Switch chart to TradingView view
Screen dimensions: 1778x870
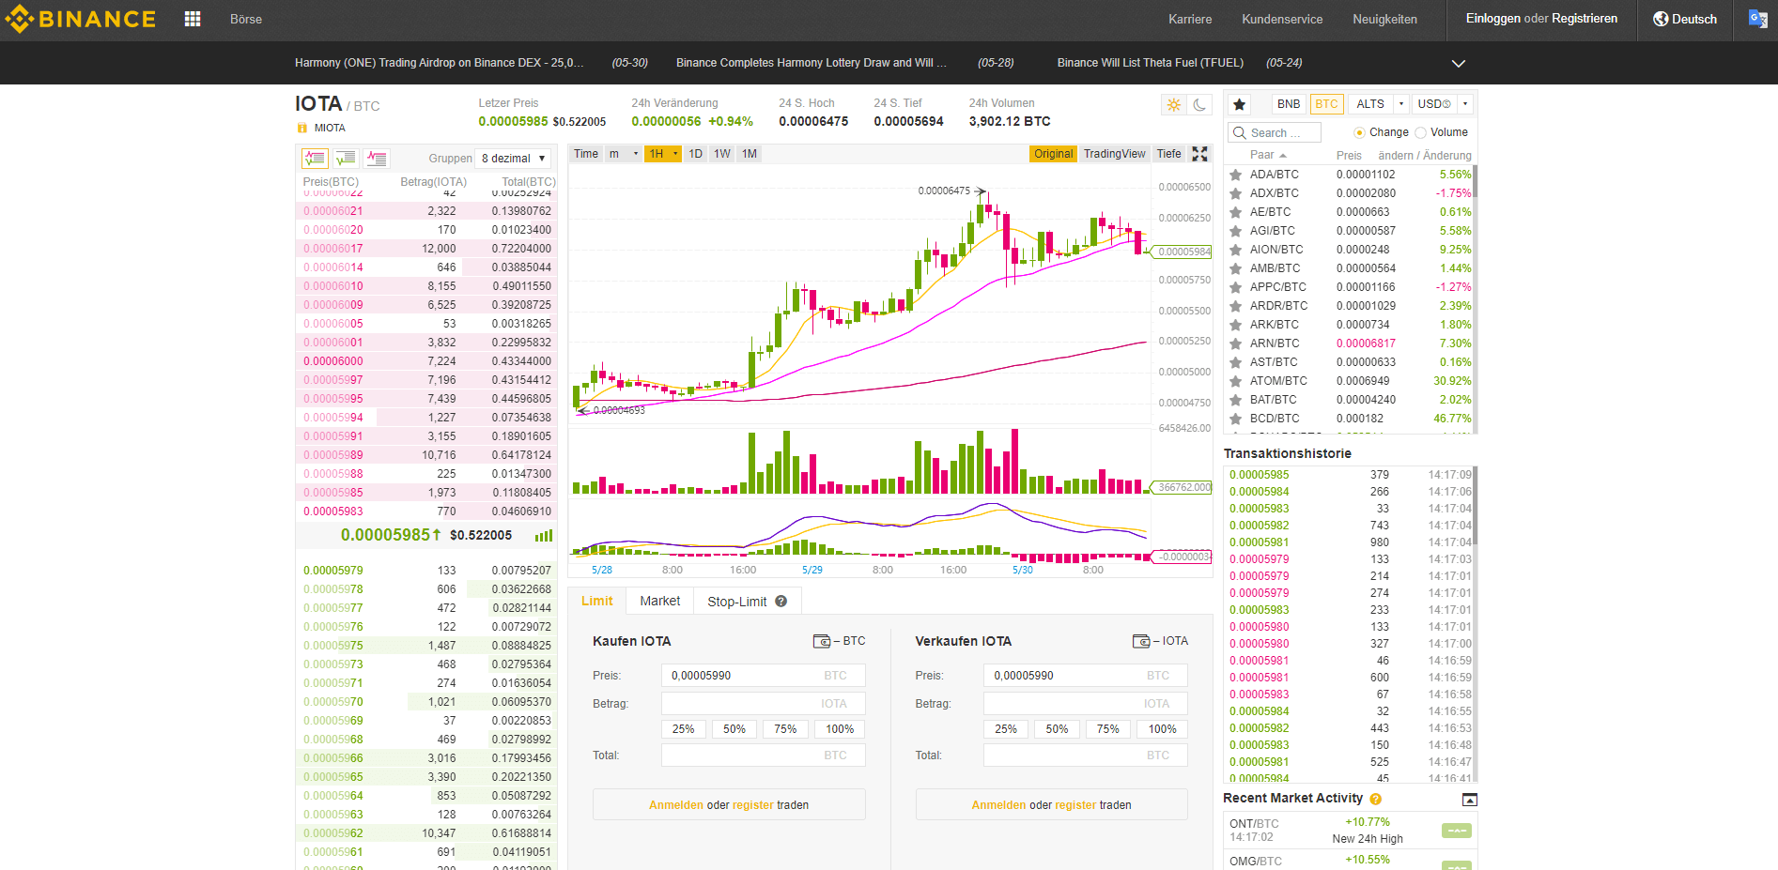coord(1114,154)
